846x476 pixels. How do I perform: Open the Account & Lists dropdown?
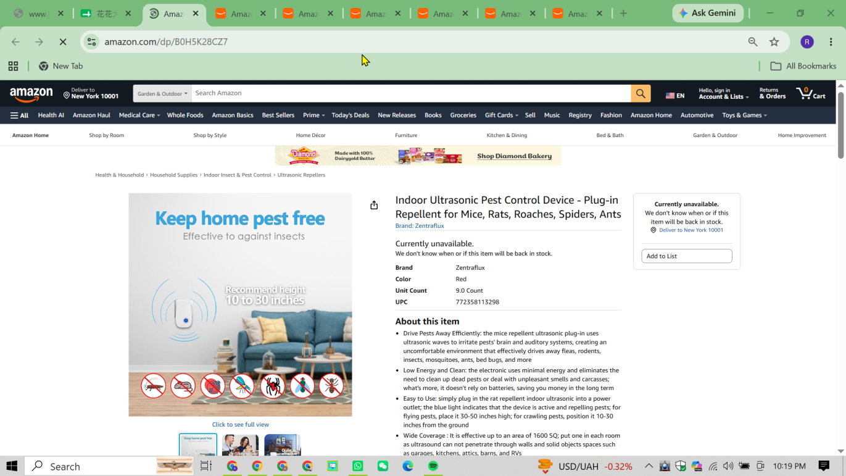pos(723,93)
